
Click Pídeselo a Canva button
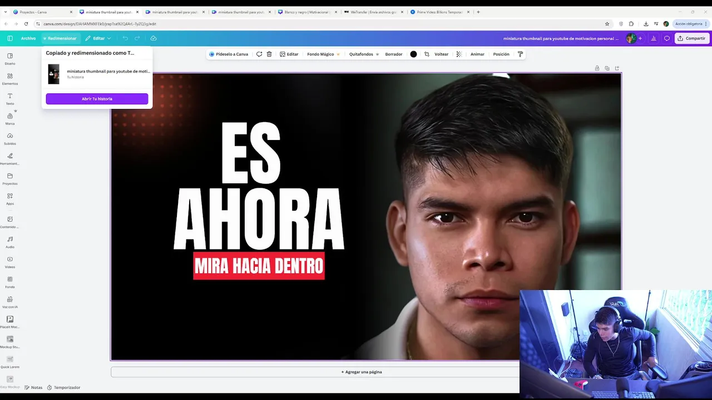pyautogui.click(x=229, y=54)
